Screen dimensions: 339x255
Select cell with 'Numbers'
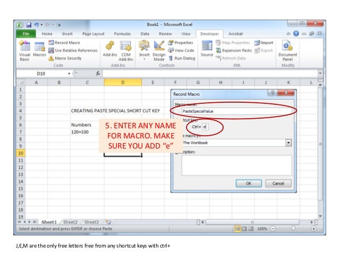87,125
